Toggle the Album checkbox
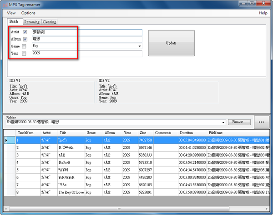 pyautogui.click(x=25, y=40)
